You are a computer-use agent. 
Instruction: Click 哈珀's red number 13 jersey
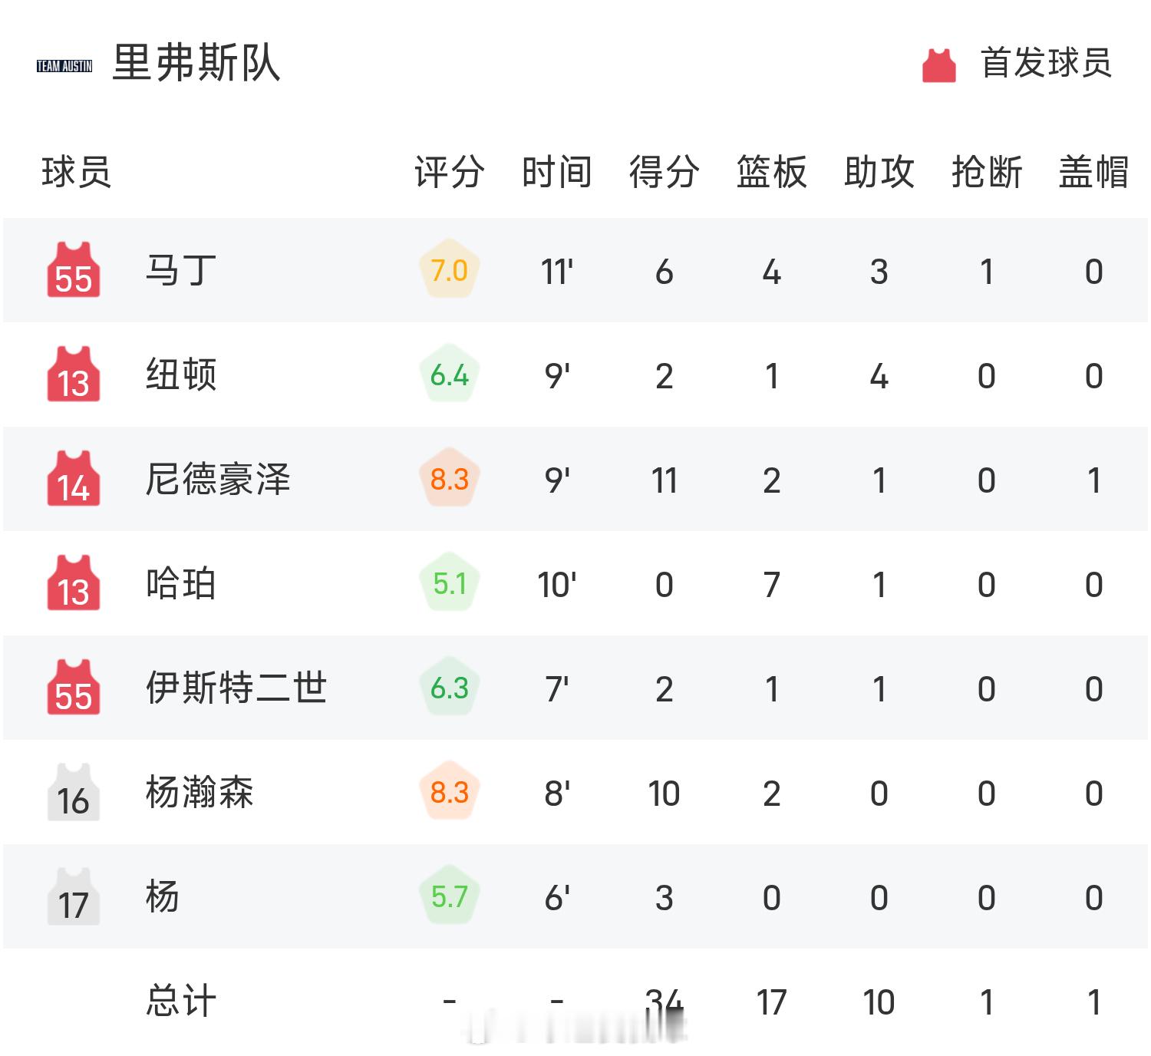coord(74,582)
